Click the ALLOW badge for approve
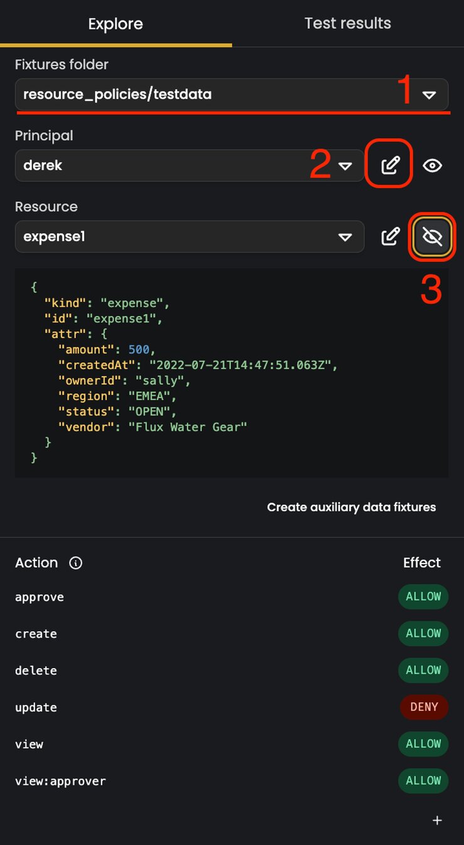Image resolution: width=464 pixels, height=845 pixels. click(x=424, y=597)
